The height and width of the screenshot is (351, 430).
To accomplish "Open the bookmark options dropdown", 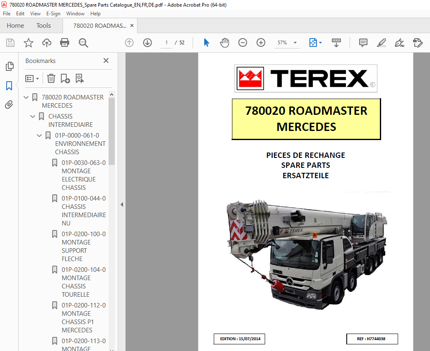I will tap(32, 79).
